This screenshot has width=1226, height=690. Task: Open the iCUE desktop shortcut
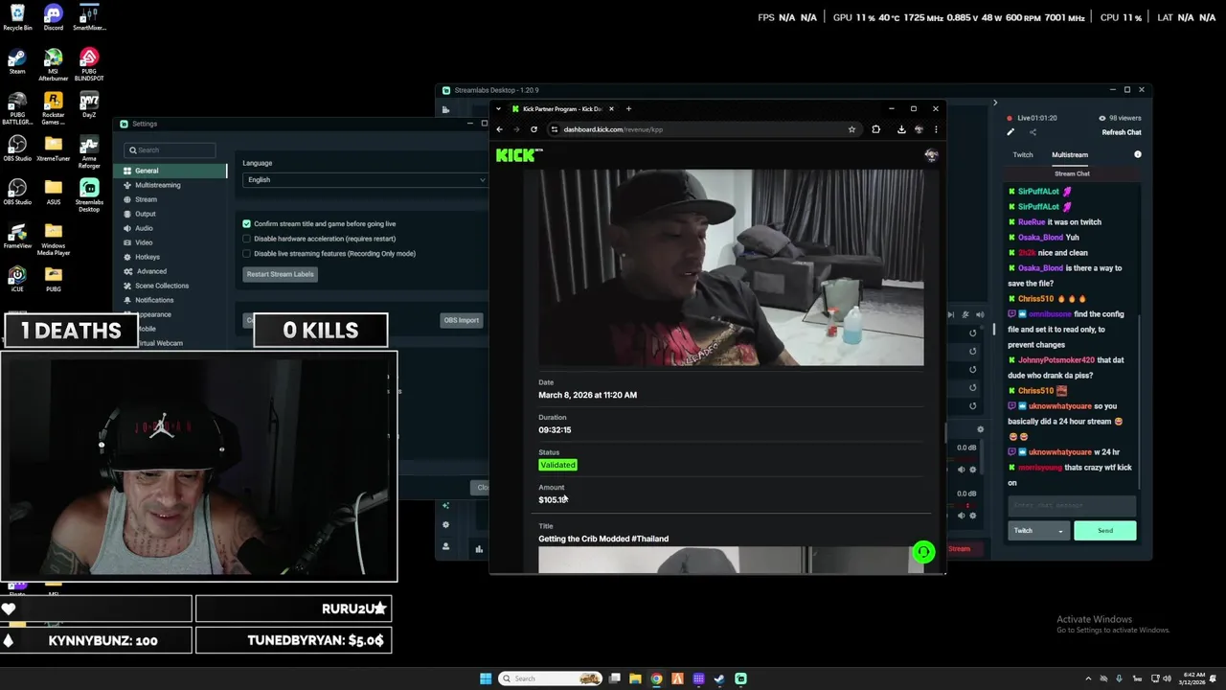(17, 280)
